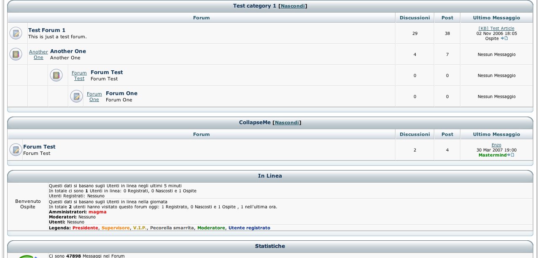The height and width of the screenshot is (258, 538).
Task: Go to last post arrow in Test Forum 1
Action: pyautogui.click(x=504, y=38)
